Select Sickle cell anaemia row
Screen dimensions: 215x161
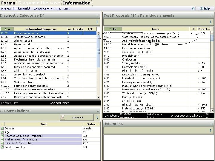pyautogui.click(x=48, y=71)
